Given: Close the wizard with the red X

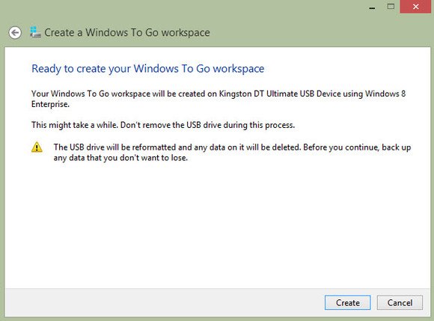Looking at the screenshot, I should tap(416, 7).
